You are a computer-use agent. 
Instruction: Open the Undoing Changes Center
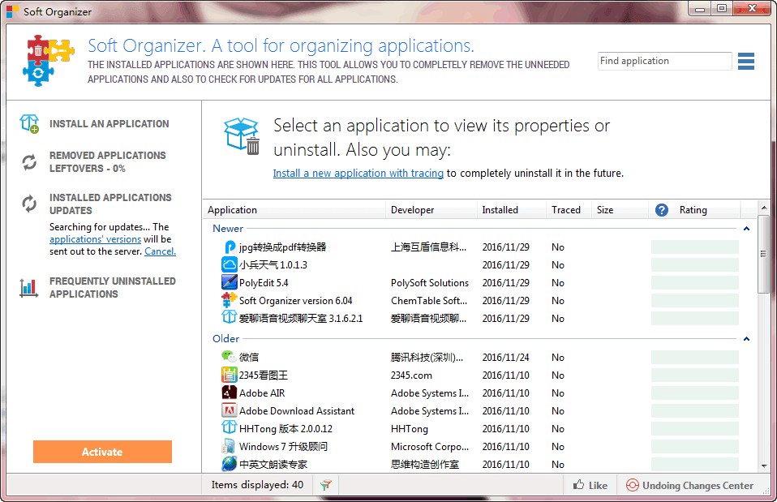pos(689,486)
